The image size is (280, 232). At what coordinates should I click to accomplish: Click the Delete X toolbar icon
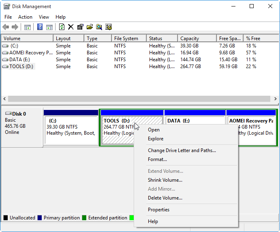click(71, 27)
